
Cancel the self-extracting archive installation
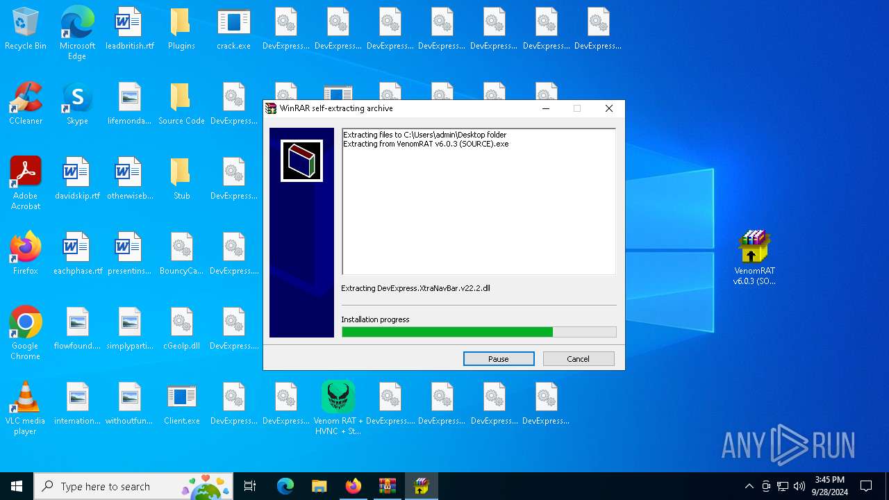(x=579, y=359)
